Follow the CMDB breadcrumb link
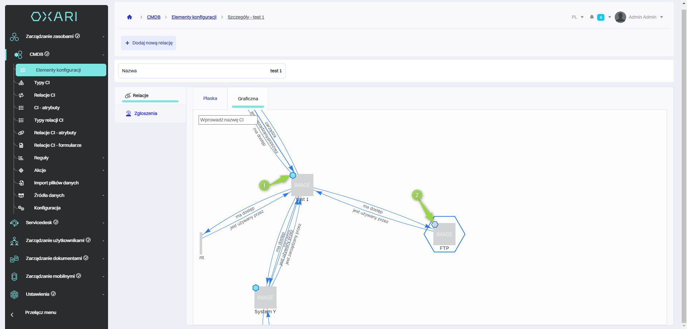 click(154, 17)
